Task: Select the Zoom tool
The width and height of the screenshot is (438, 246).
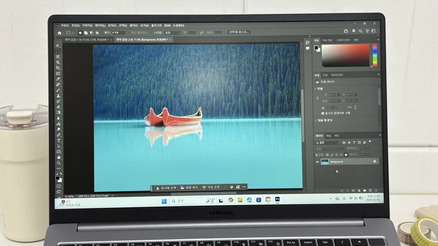Action: point(58,163)
